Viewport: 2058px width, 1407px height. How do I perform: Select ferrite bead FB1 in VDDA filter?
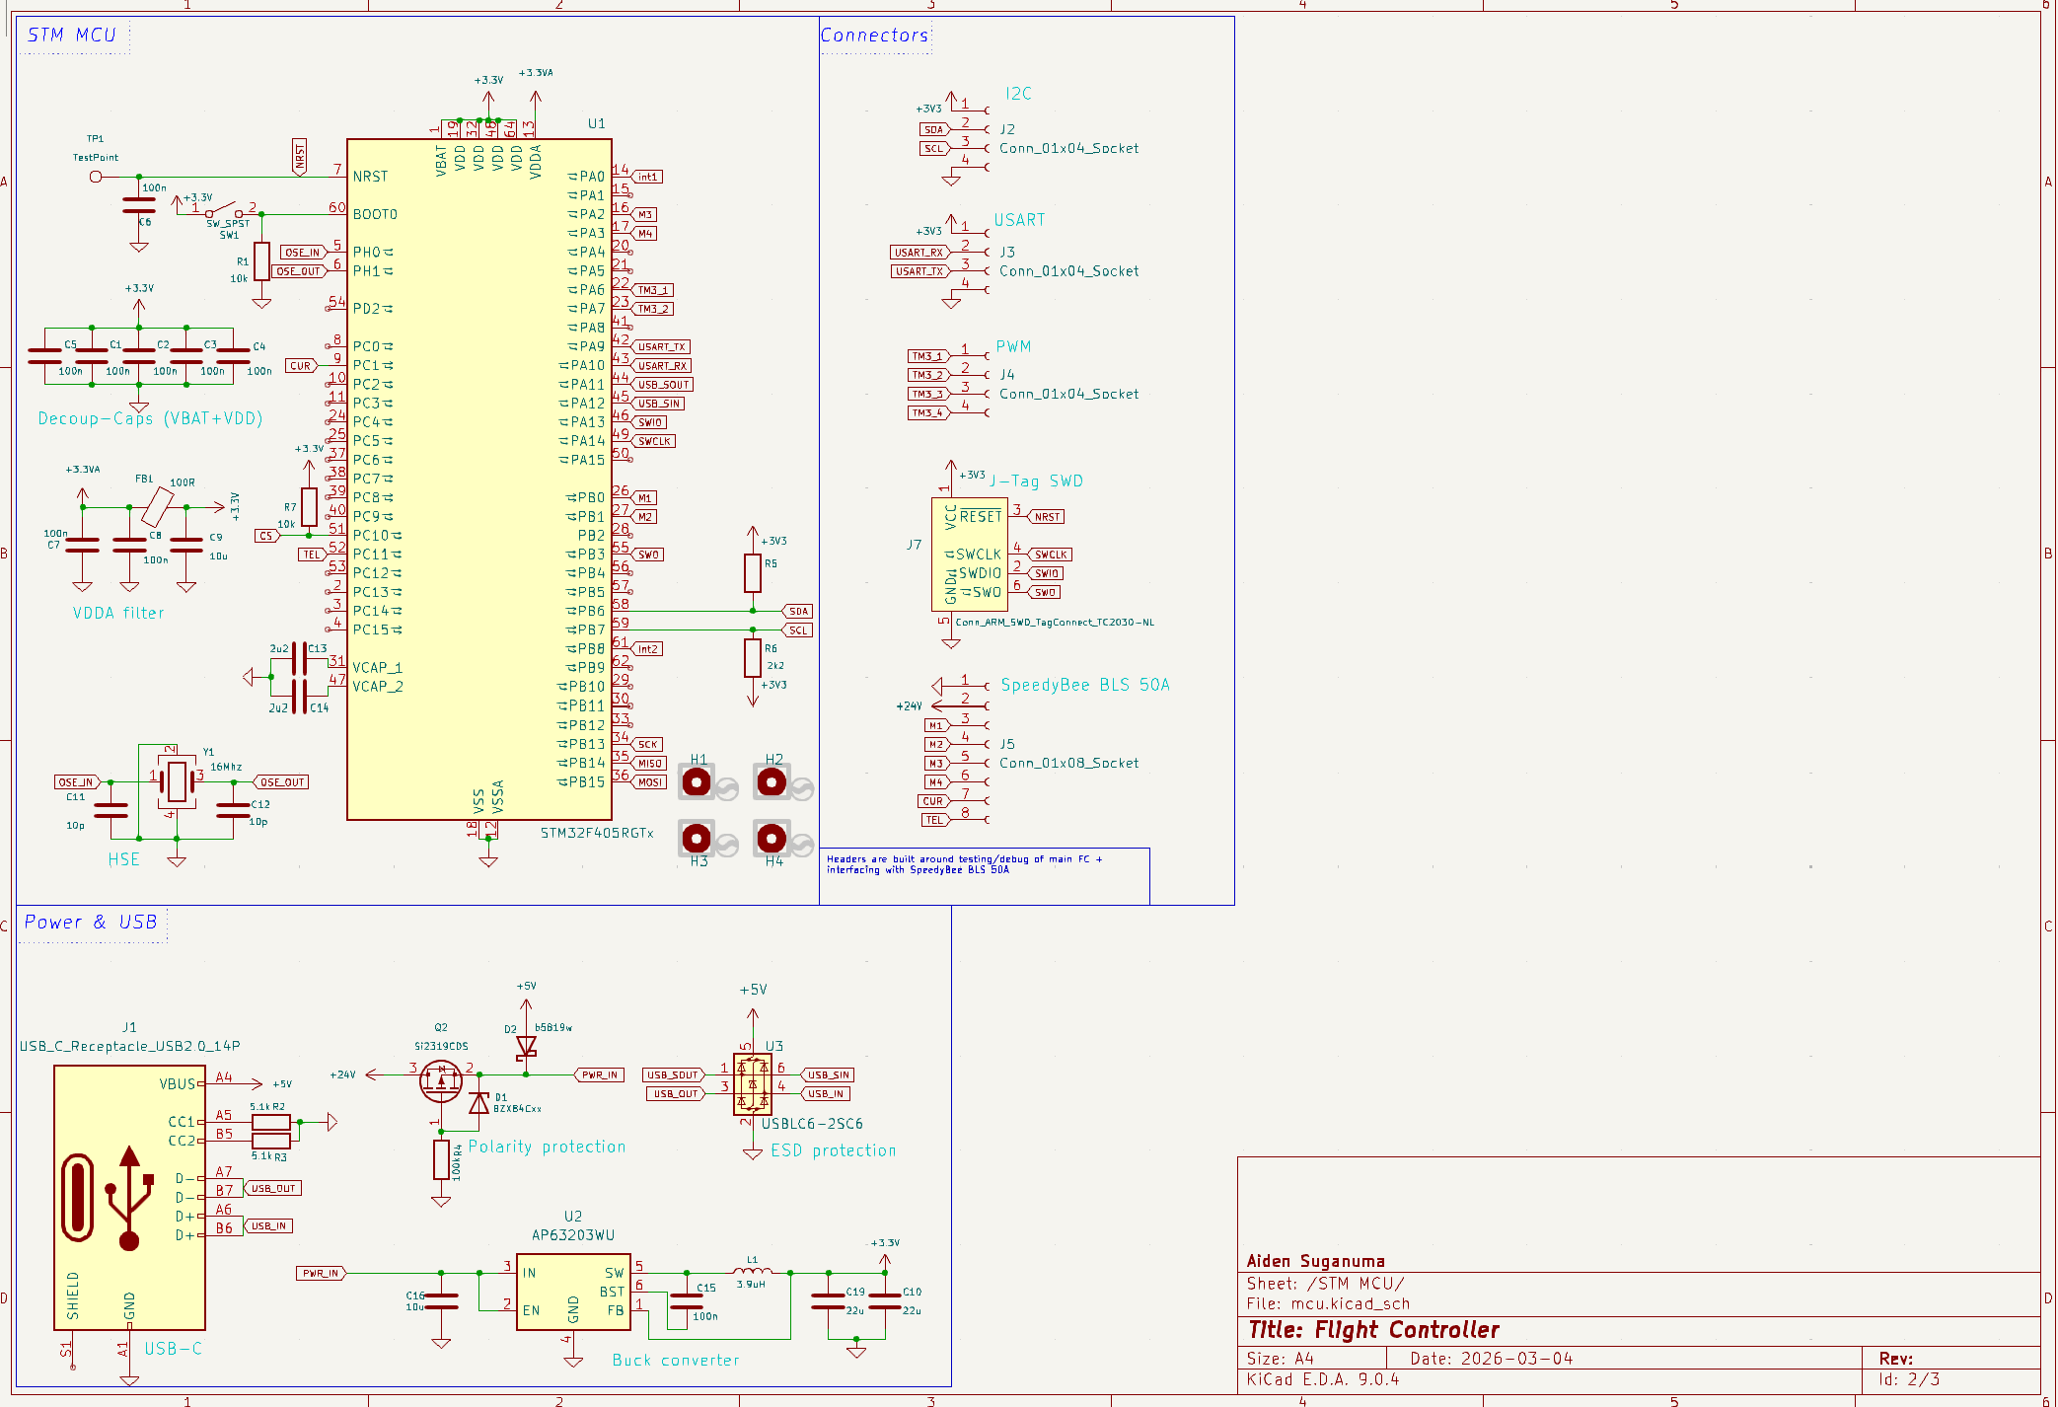[156, 508]
